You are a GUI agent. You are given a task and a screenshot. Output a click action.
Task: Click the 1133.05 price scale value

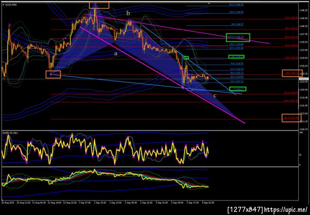click(303, 50)
